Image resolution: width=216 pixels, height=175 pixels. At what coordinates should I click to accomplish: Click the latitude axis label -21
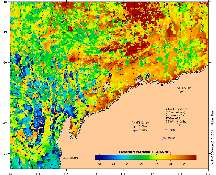5,93
